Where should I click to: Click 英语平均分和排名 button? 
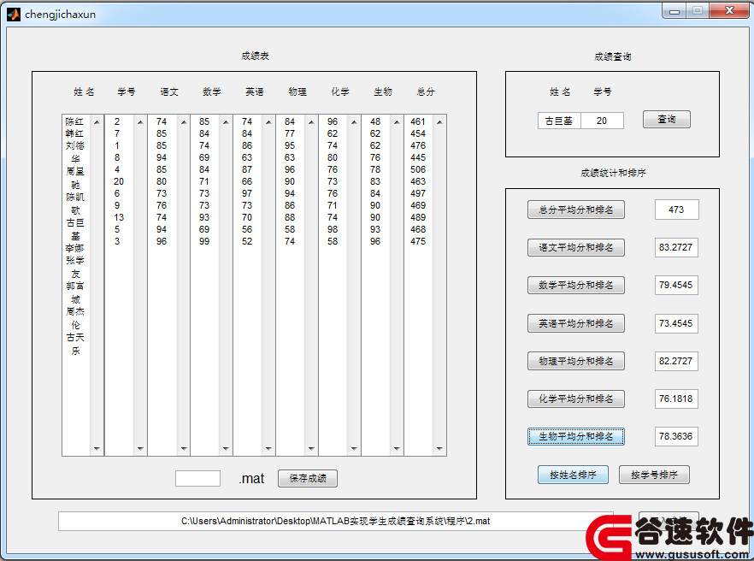coord(576,323)
